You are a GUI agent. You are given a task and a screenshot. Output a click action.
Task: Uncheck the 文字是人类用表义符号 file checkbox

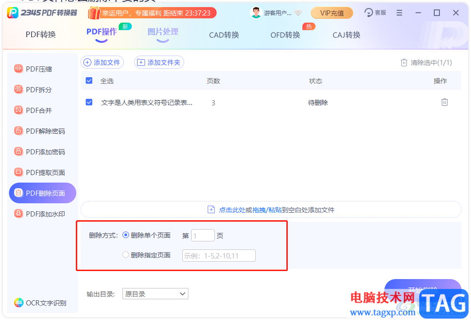point(89,103)
